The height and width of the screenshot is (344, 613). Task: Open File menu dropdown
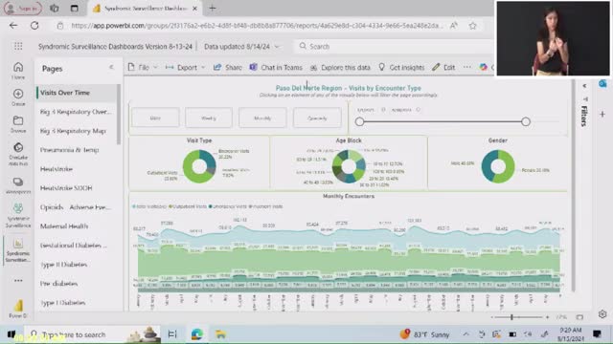click(x=143, y=68)
